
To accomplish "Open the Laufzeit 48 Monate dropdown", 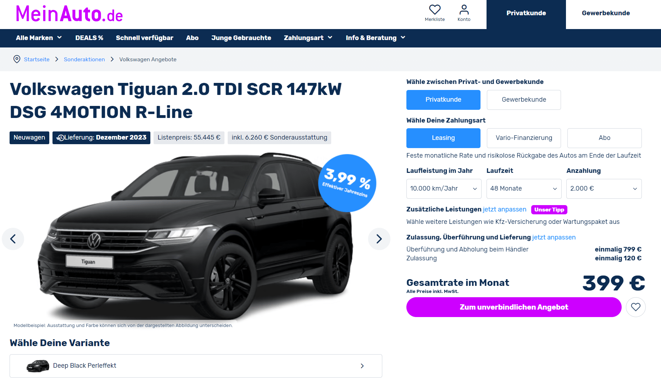I will click(524, 189).
